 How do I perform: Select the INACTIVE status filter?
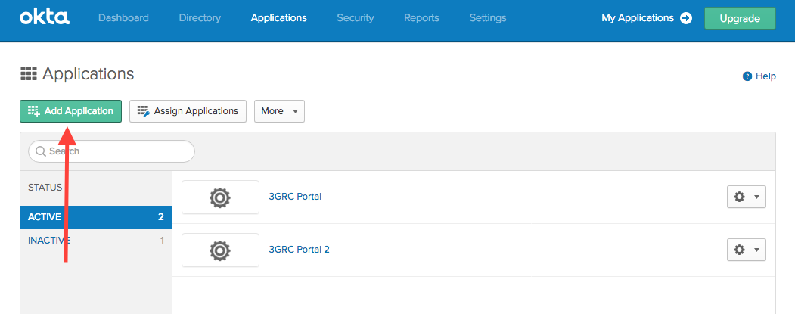(x=96, y=241)
